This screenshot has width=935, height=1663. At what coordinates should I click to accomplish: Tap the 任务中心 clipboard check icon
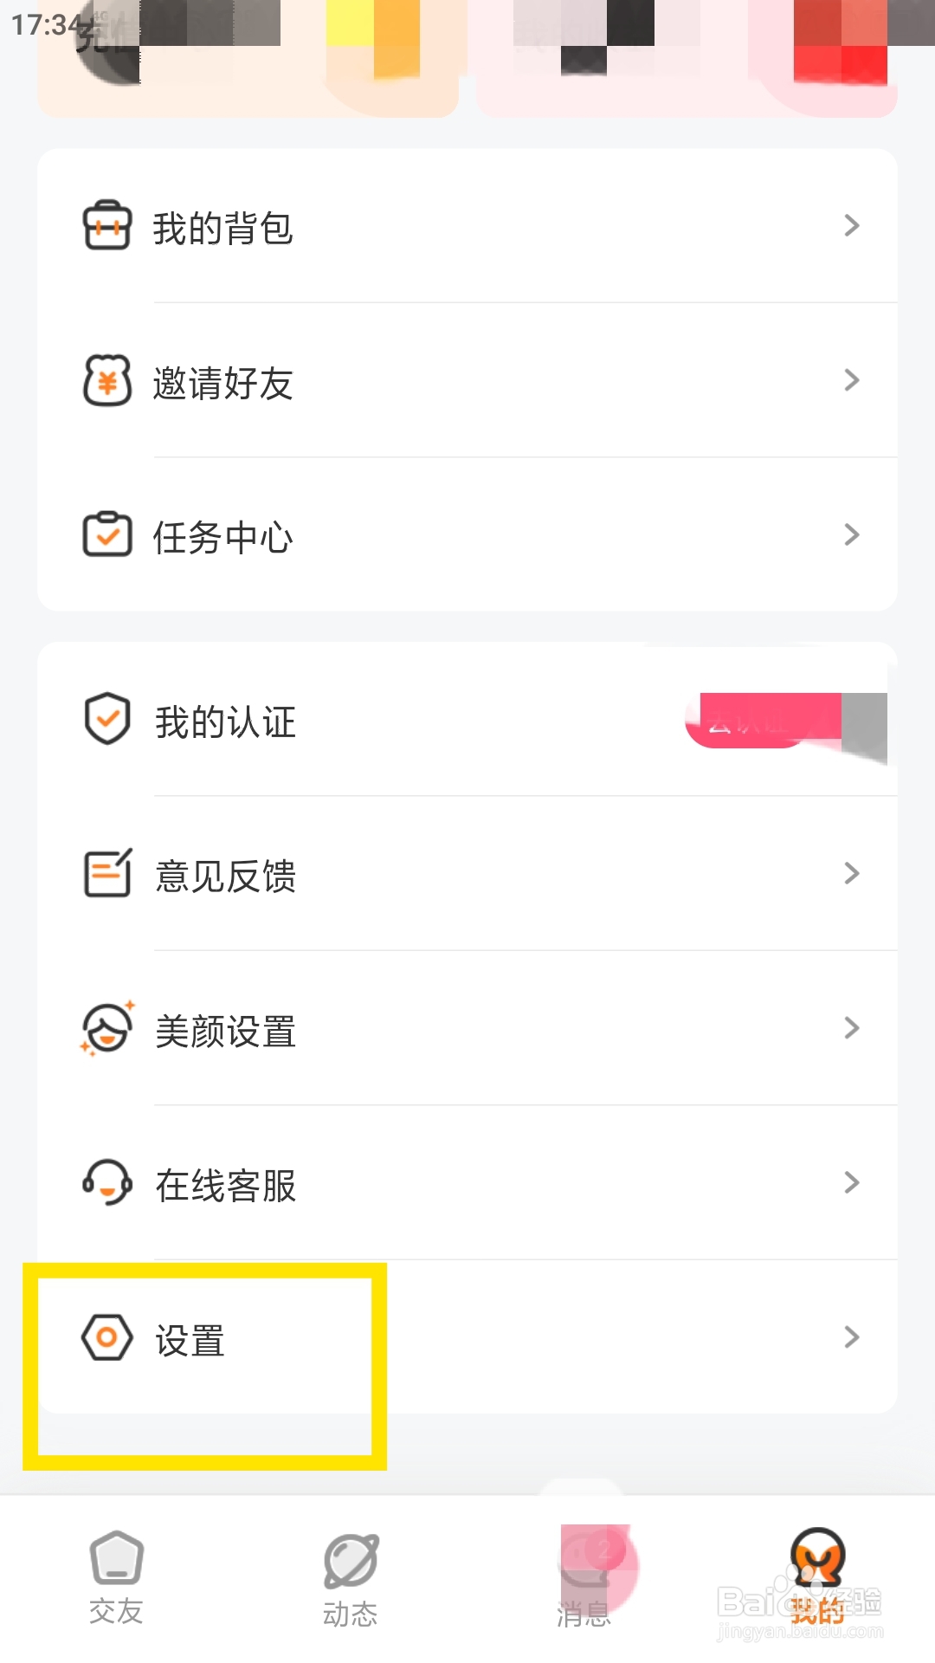tap(106, 534)
